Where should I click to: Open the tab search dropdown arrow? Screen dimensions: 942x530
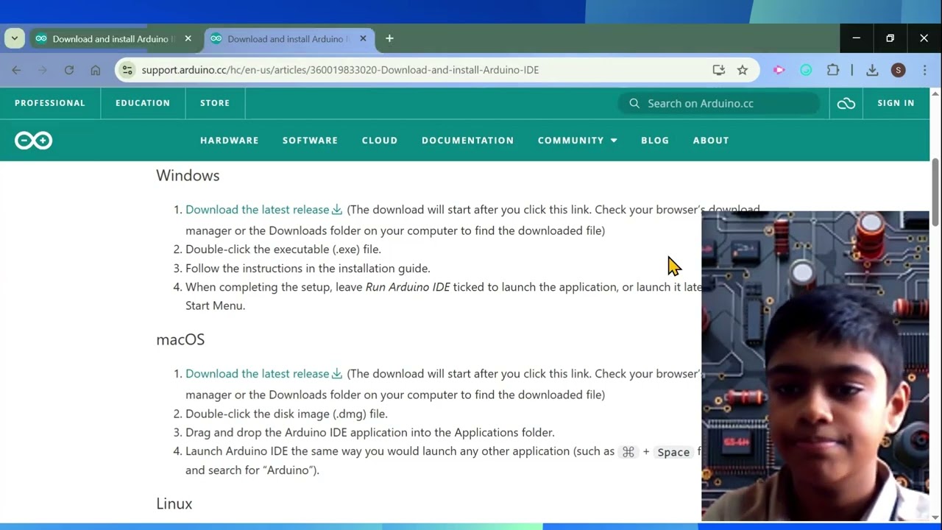14,38
